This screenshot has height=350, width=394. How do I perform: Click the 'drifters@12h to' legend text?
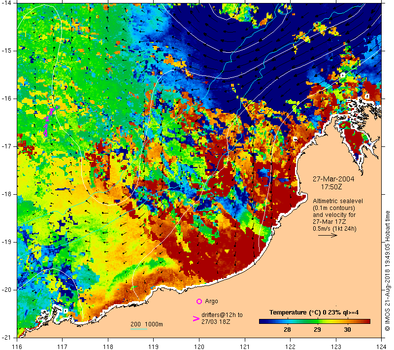[x=222, y=315]
